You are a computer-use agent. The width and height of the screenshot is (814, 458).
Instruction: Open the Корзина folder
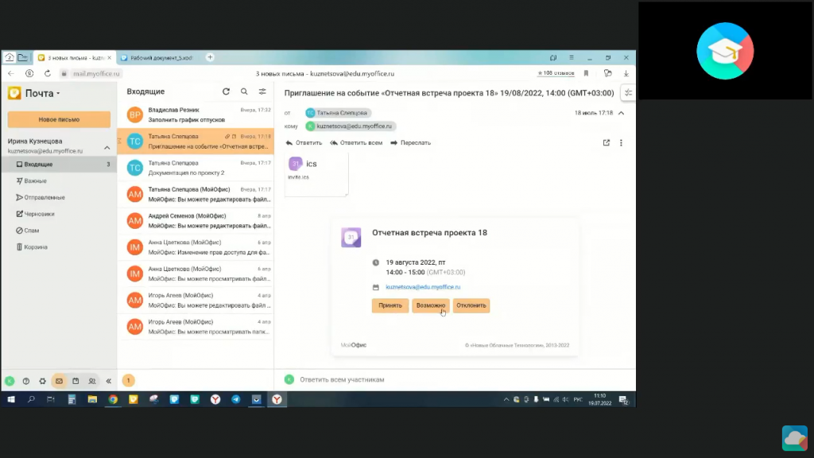pyautogui.click(x=59, y=247)
